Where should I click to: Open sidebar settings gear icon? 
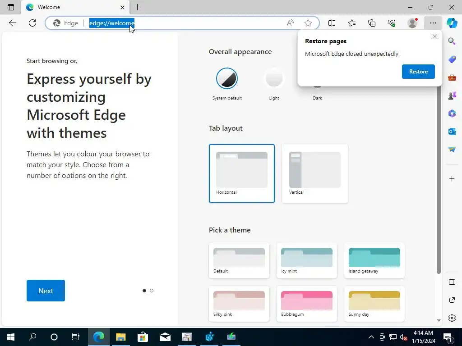point(452,318)
